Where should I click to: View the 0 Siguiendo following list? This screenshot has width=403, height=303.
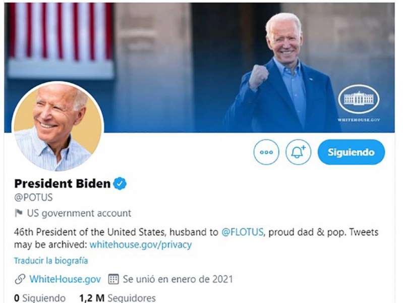click(40, 298)
